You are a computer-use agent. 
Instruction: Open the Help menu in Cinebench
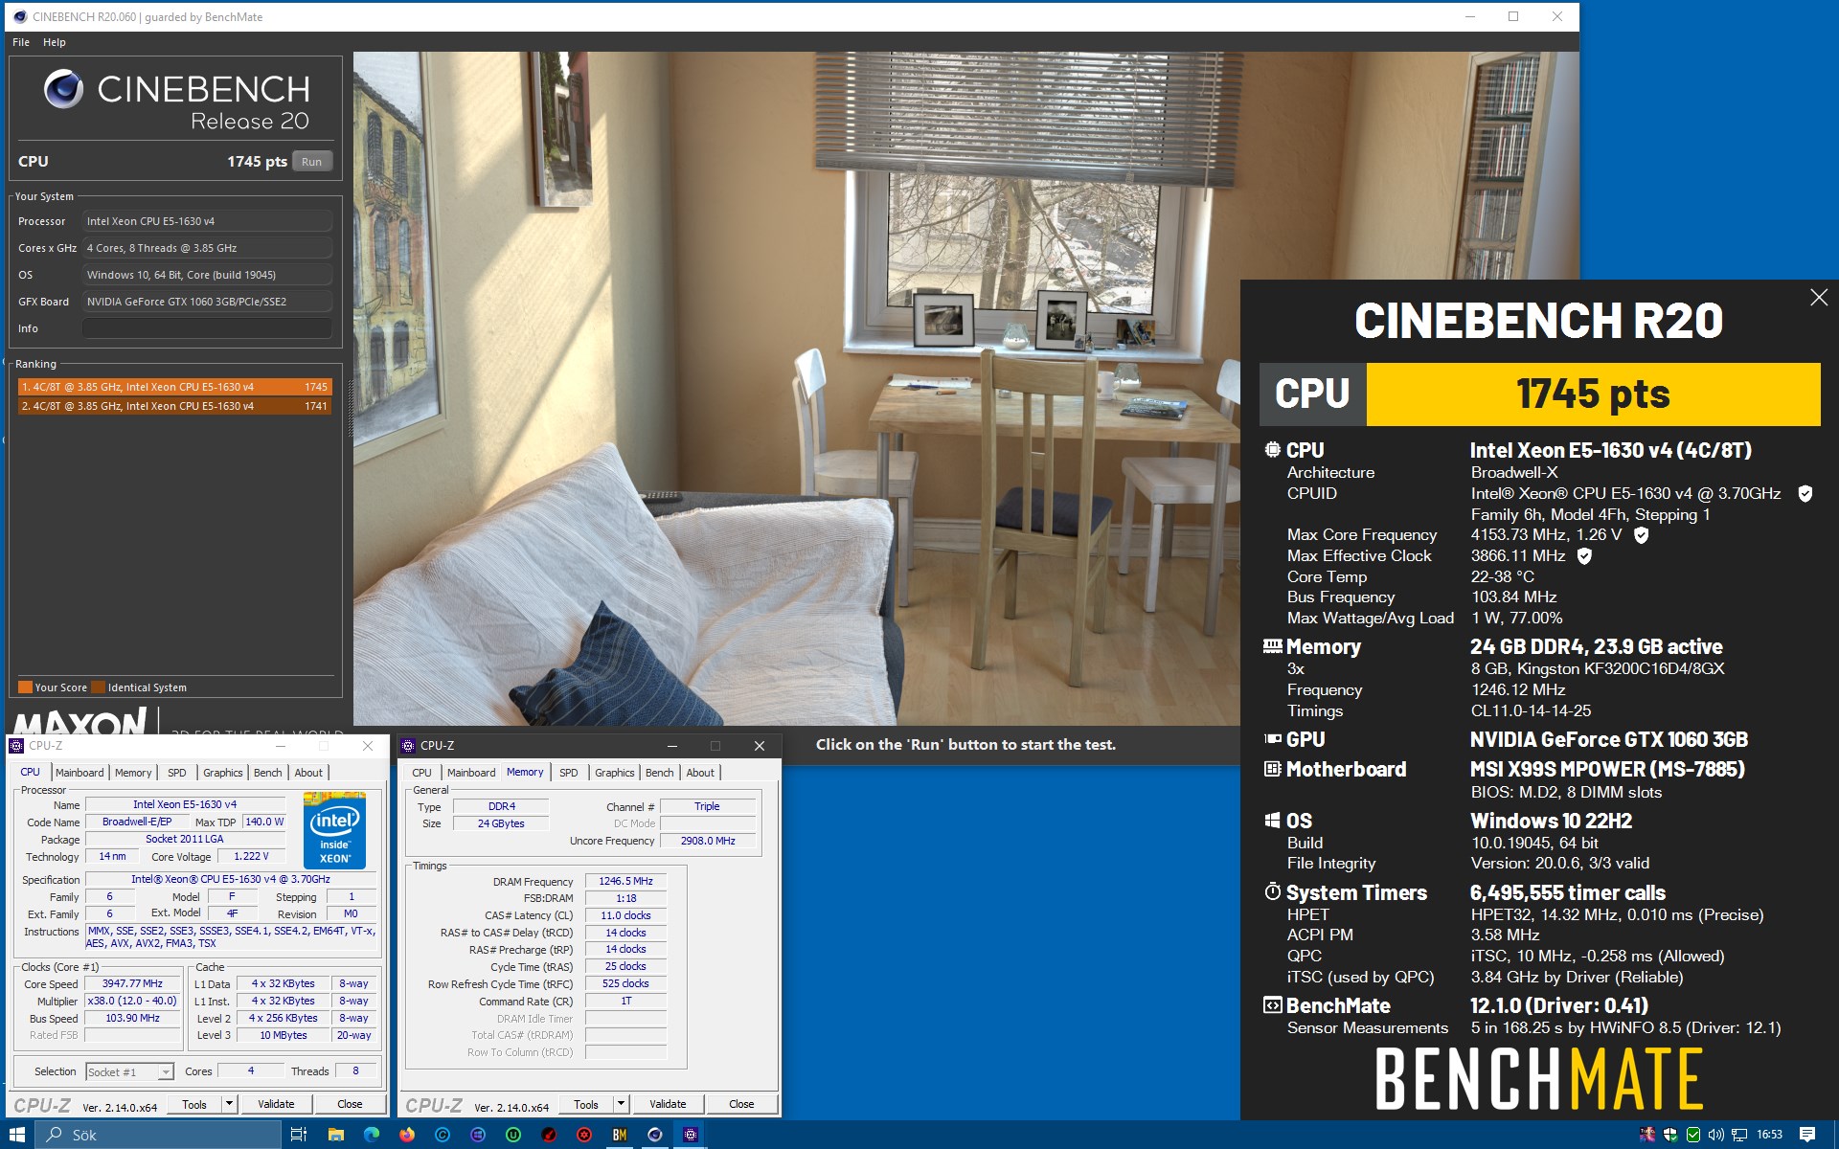coord(55,42)
